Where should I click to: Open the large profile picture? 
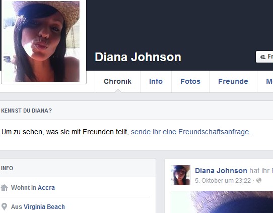coord(44,41)
